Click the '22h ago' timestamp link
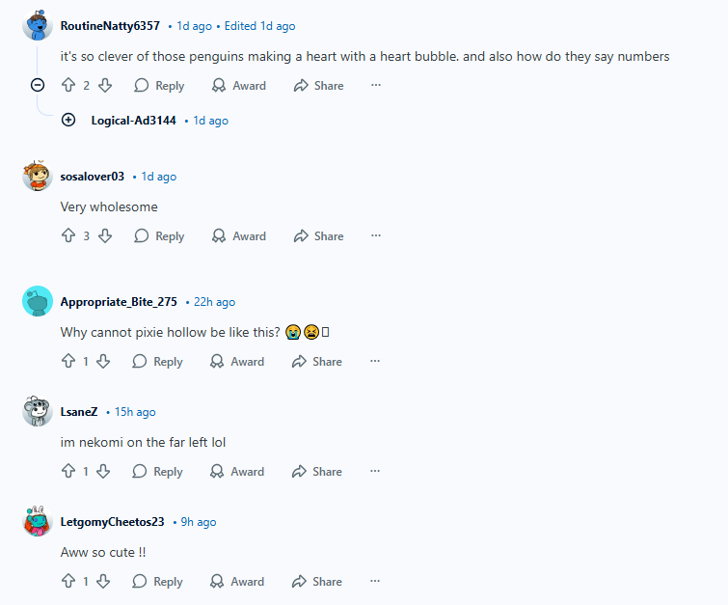728x605 pixels. 214,302
